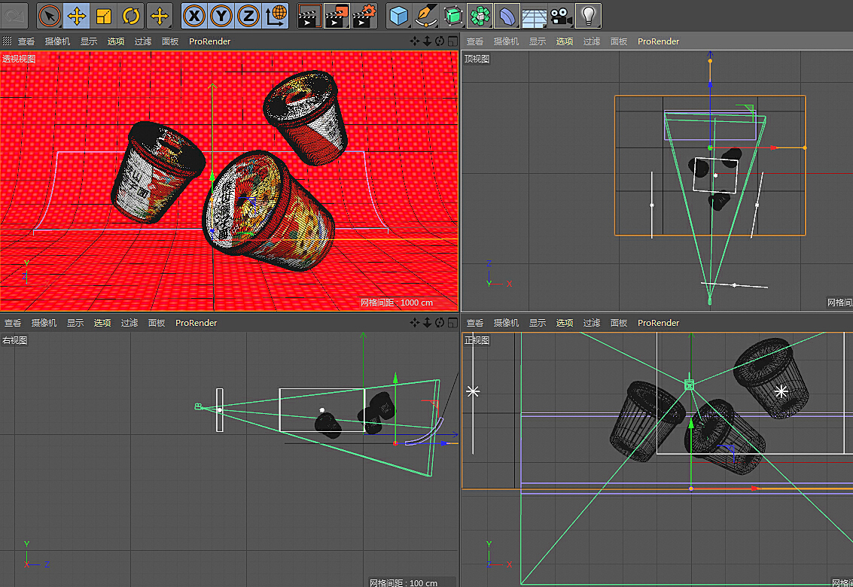Open the blue Bend deformer icon
Viewport: 853px width, 587px height.
(x=507, y=16)
